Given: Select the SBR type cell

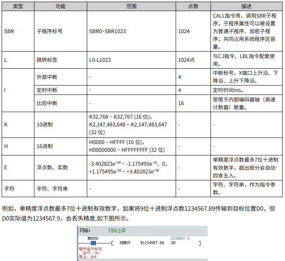Looking at the screenshot, I should (18, 31).
